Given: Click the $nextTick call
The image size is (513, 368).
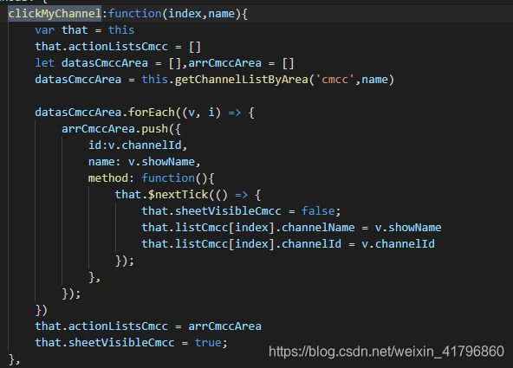Looking at the screenshot, I should click(x=178, y=195).
